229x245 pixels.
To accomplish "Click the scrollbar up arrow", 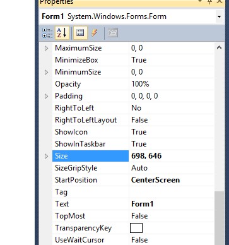I will pyautogui.click(x=219, y=48).
